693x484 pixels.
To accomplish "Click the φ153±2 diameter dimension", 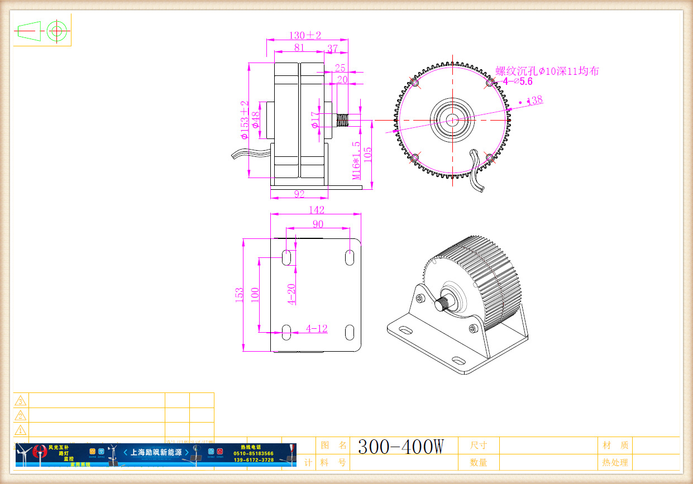I will [243, 119].
